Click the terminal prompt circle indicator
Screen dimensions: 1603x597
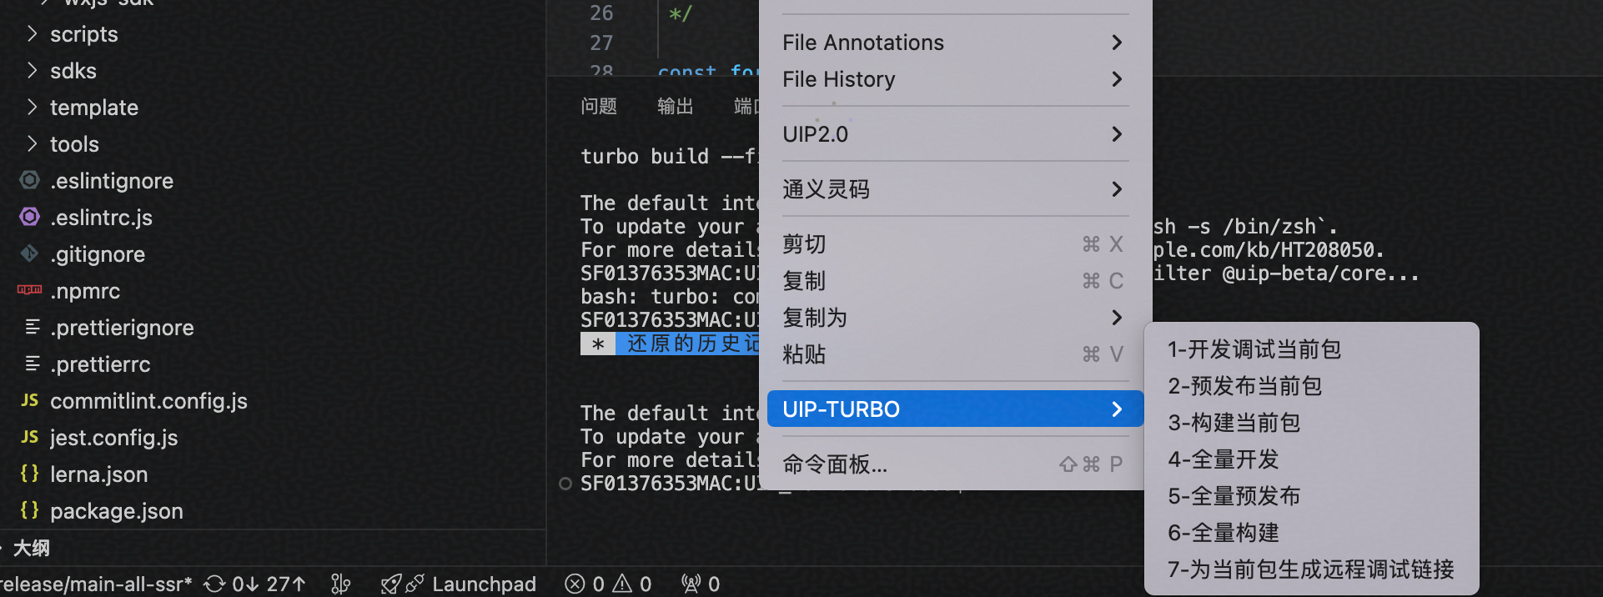(x=565, y=484)
